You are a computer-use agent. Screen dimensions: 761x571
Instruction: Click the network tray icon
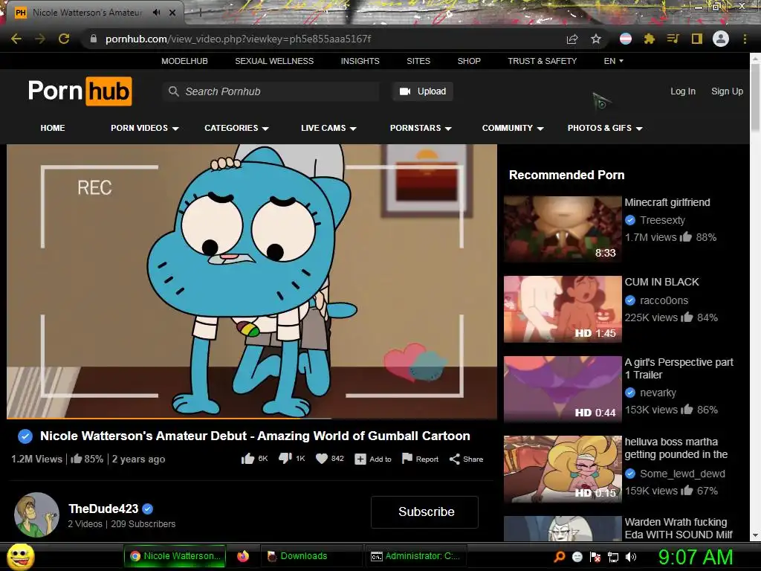613,557
